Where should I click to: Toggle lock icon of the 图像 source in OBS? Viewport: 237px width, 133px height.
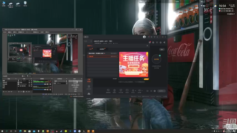click(x=31, y=82)
